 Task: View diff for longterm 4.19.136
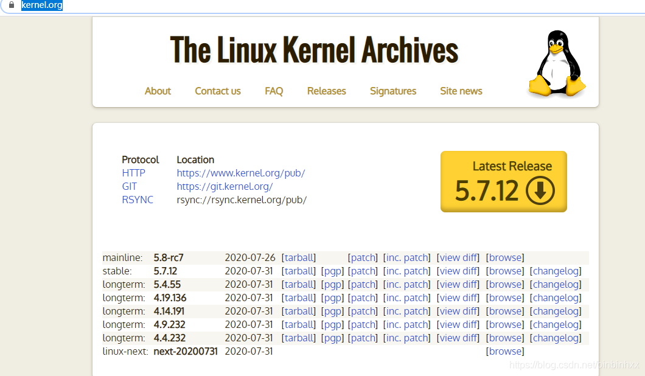pos(458,298)
